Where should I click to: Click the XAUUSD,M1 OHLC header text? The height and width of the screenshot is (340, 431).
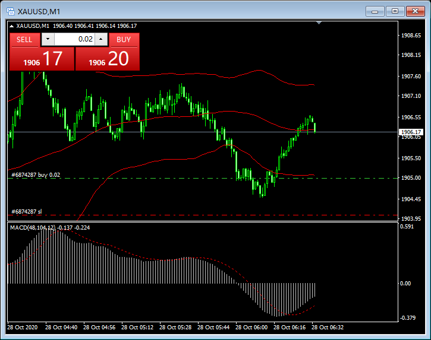pyautogui.click(x=77, y=26)
